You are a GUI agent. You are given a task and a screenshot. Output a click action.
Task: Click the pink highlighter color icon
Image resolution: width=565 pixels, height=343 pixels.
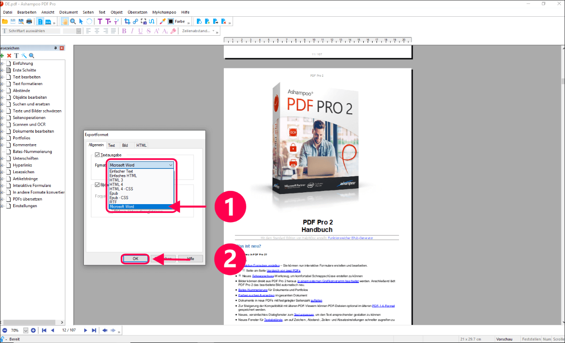point(173,31)
